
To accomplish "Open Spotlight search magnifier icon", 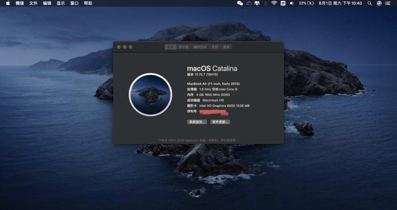I will (x=369, y=3).
